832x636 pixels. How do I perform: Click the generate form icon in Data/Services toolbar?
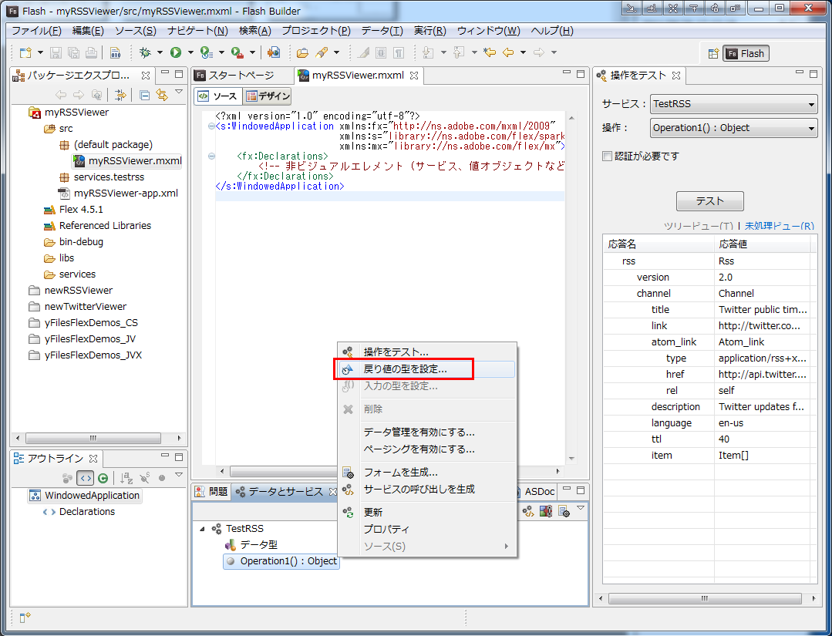(564, 511)
